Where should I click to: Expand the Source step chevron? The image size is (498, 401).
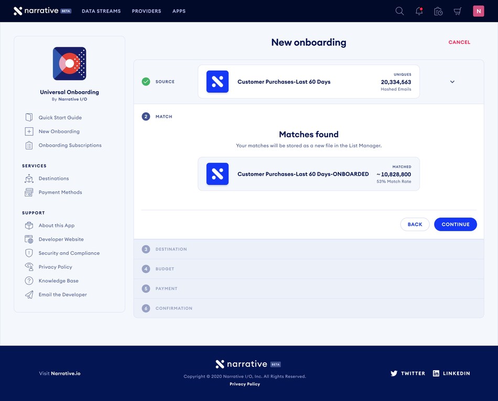[452, 82]
